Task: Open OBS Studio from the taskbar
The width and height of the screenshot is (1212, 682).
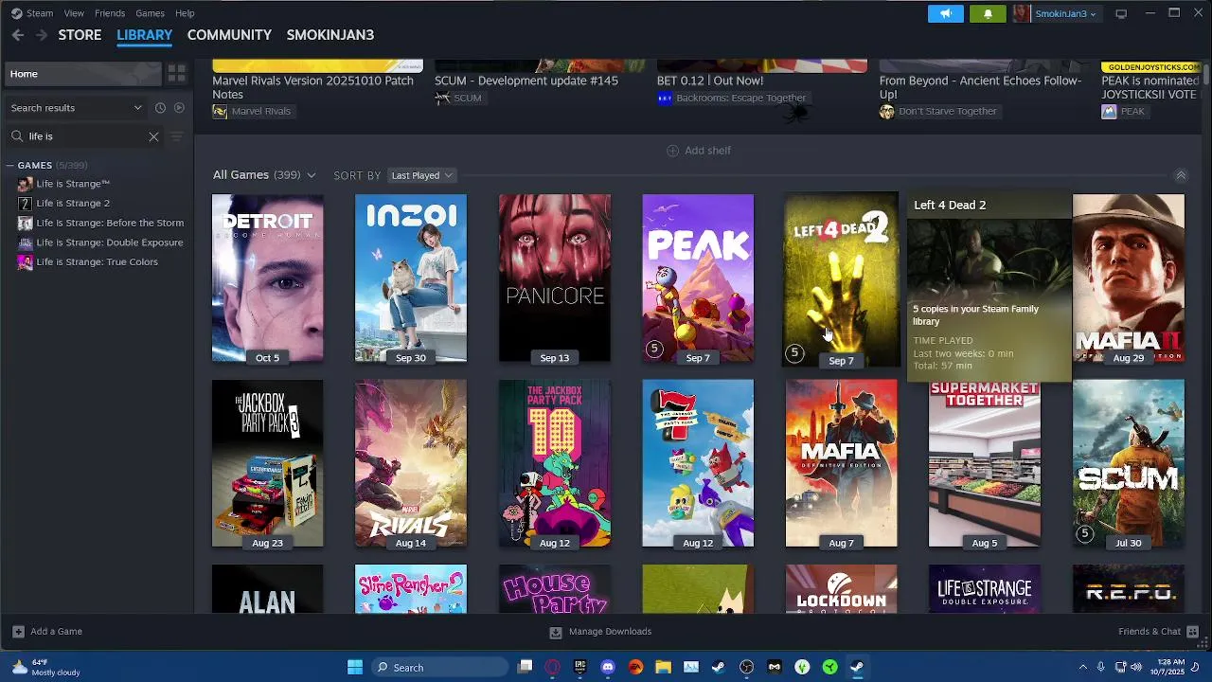Action: point(746,667)
